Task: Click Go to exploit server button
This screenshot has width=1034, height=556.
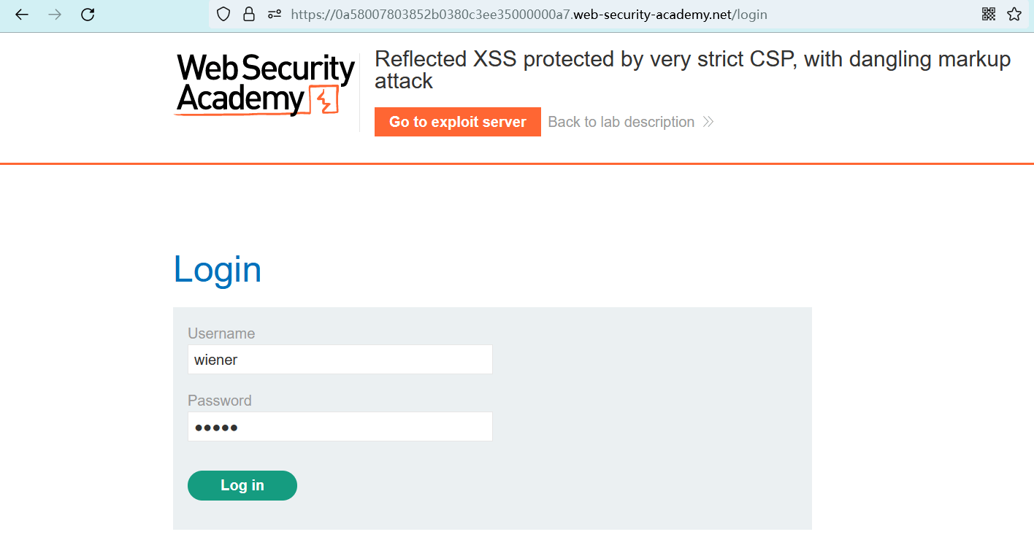Action: (x=457, y=122)
